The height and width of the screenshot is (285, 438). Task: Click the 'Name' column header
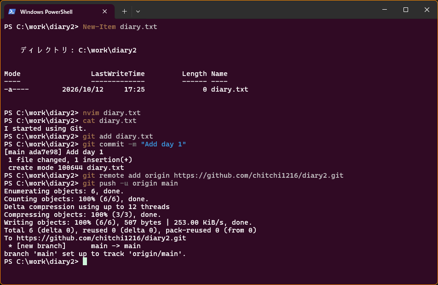click(219, 74)
